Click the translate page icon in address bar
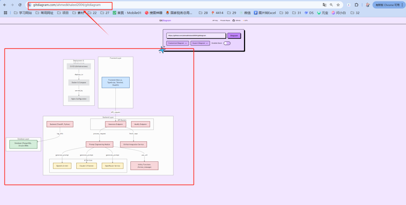The image size is (406, 205). (324, 5)
